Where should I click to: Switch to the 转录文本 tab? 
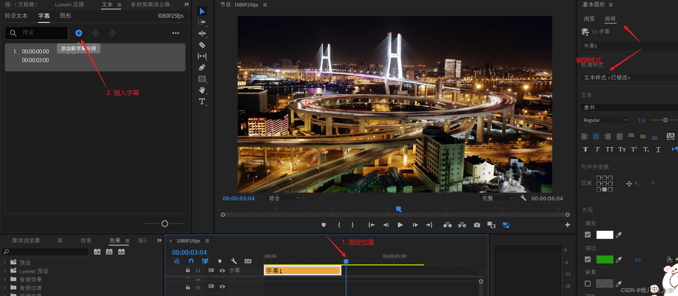pyautogui.click(x=16, y=16)
